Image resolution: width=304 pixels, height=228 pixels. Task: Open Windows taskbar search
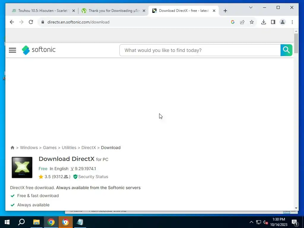pyautogui.click(x=21, y=222)
